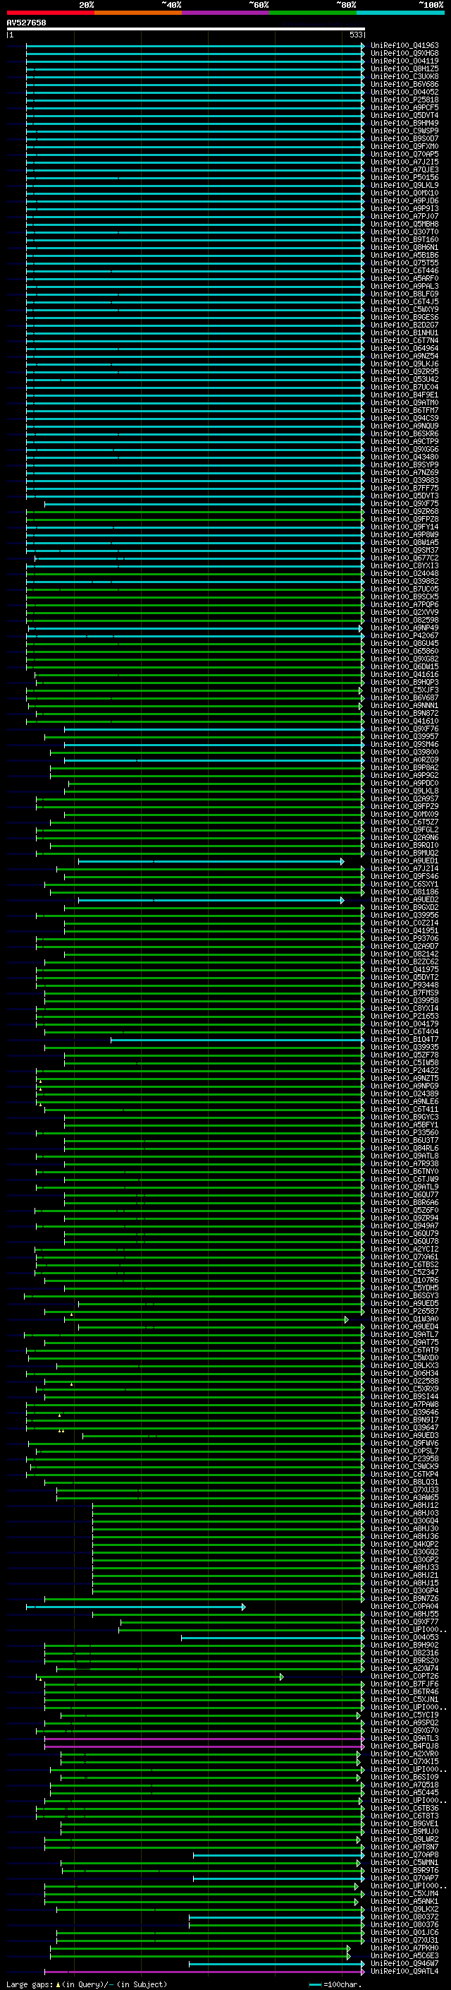Select the UniRef100_Q9FXM0 label
The width and height of the screenshot is (451, 1990).
[x=404, y=147]
